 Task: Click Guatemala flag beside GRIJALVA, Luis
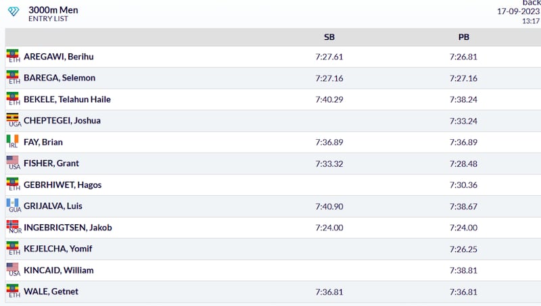click(12, 203)
